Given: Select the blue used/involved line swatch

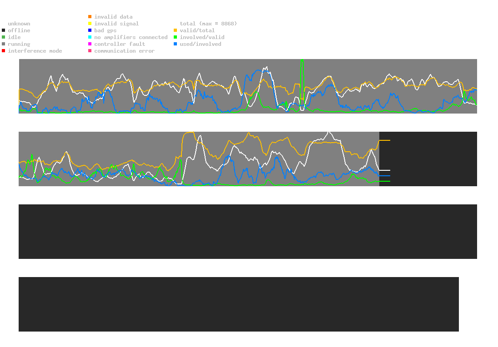Looking at the screenshot, I should tap(176, 44).
